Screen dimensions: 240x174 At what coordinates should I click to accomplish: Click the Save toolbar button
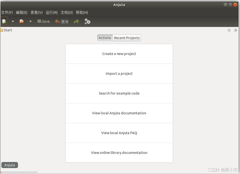coord(44,21)
